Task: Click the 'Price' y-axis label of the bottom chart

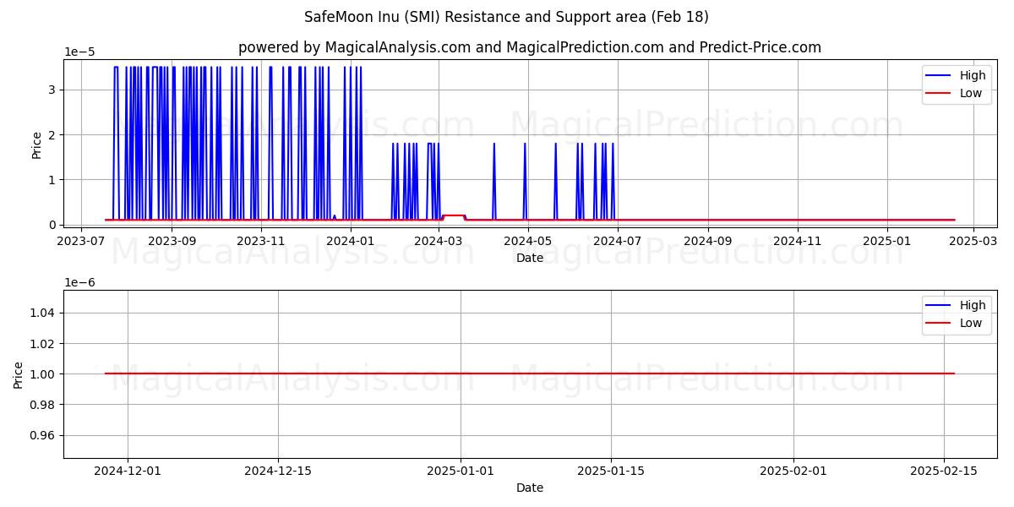Action: 19,374
